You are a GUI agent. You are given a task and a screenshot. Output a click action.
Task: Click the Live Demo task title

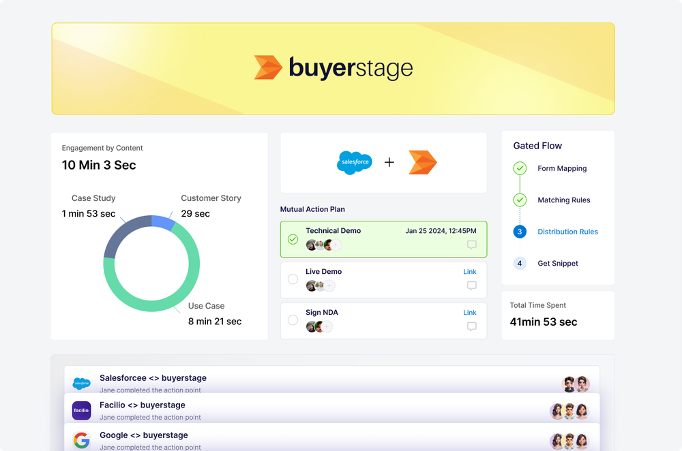(323, 272)
